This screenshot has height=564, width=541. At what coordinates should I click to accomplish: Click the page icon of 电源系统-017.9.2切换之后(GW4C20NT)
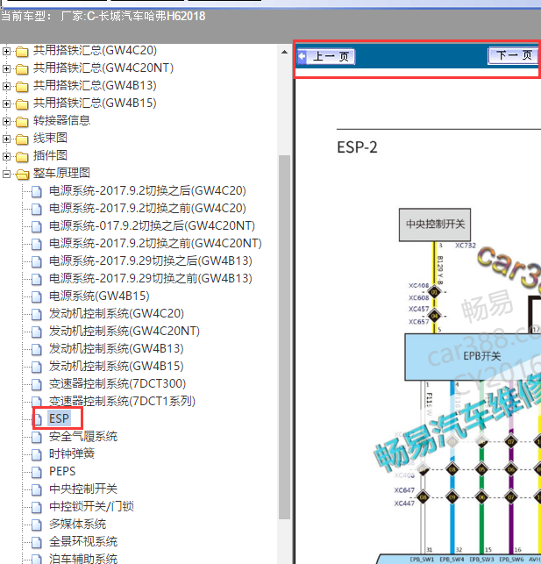[36, 227]
